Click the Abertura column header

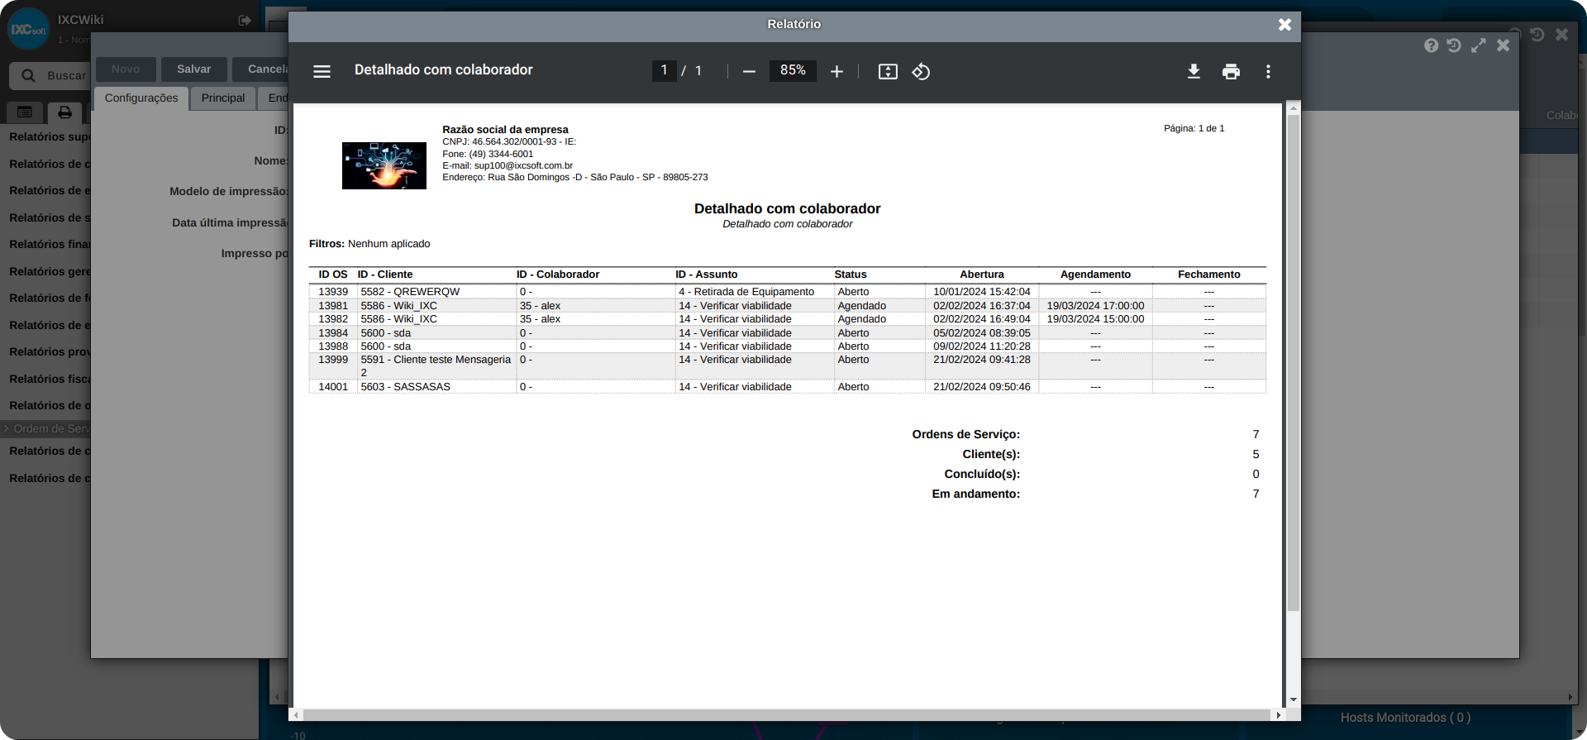[x=982, y=275]
